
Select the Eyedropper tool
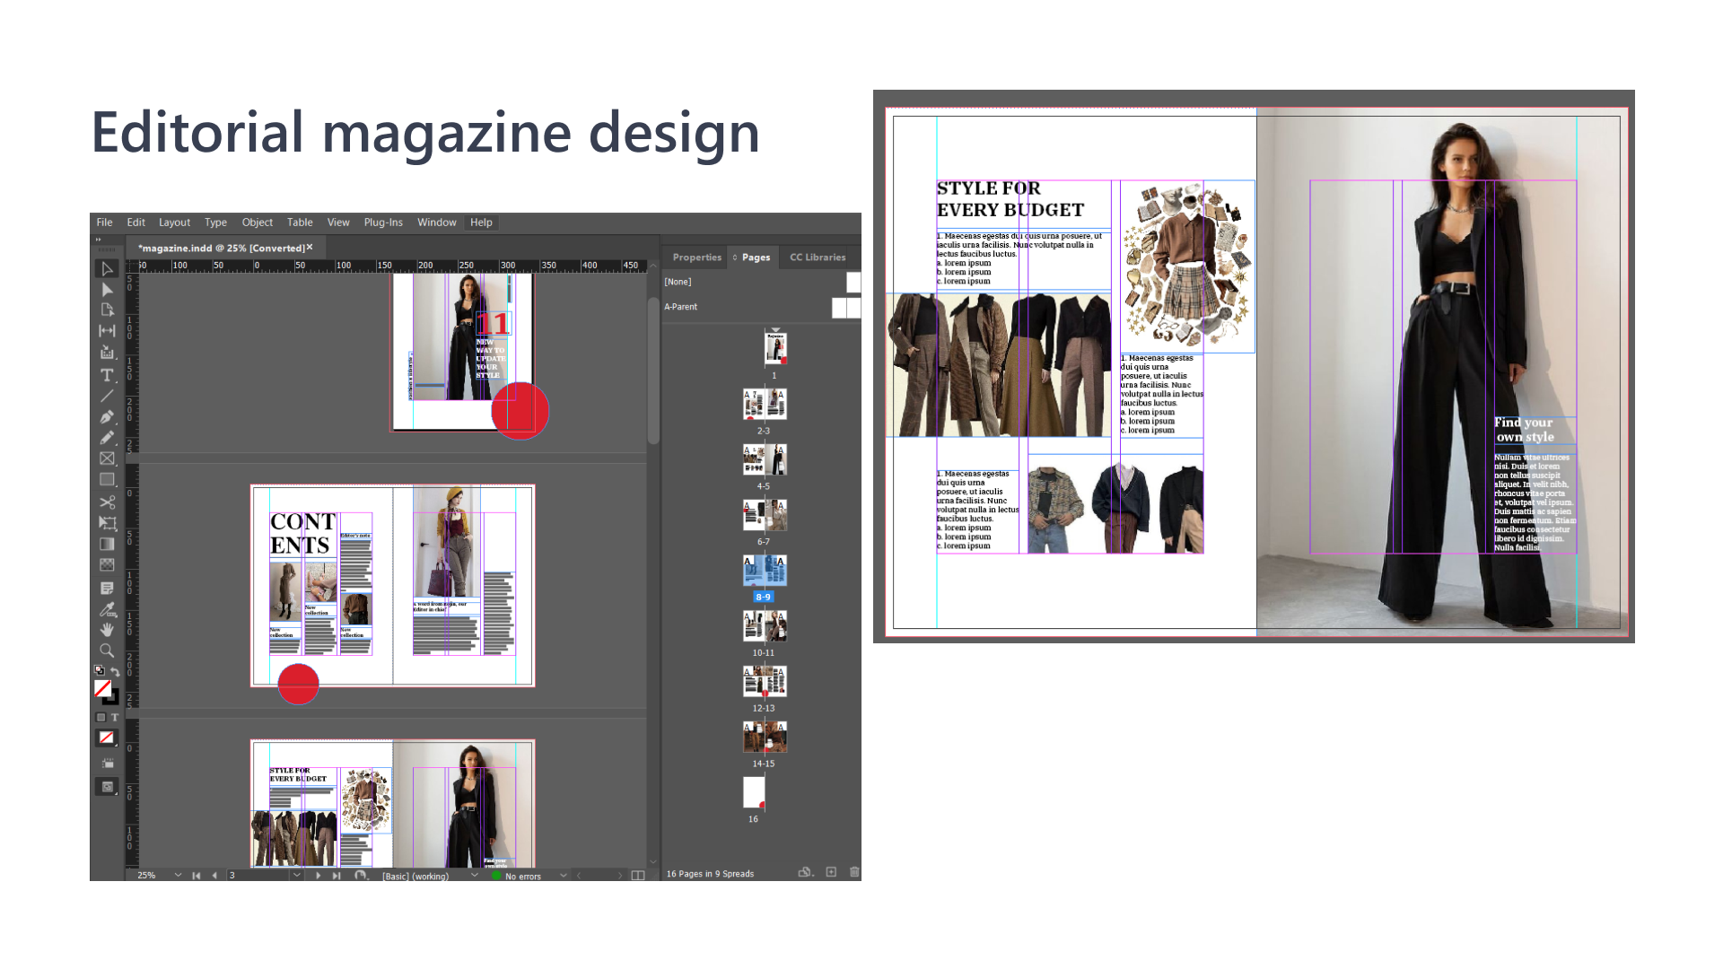(107, 609)
